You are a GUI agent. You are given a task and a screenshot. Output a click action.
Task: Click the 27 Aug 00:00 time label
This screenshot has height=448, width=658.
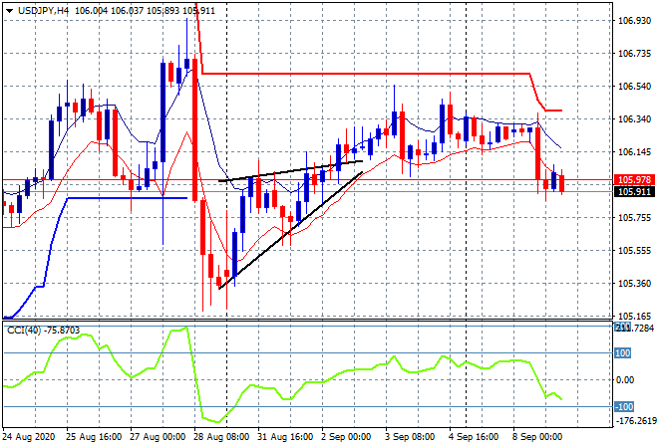click(158, 437)
